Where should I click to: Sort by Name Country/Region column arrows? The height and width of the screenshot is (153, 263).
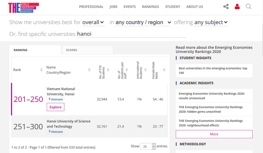click(x=89, y=70)
